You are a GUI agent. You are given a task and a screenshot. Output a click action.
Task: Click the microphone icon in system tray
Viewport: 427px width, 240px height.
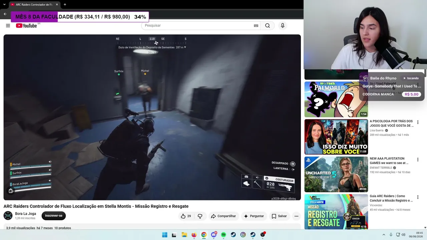pos(391,235)
